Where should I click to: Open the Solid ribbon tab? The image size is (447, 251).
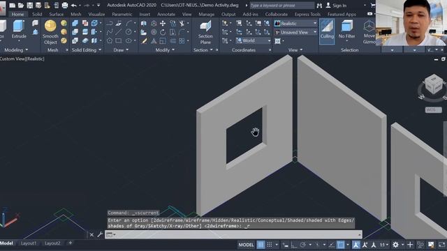click(x=37, y=14)
